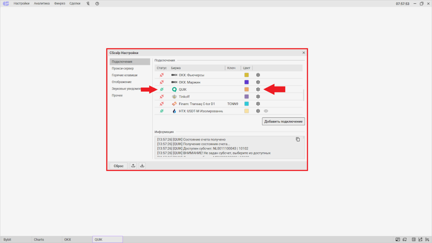This screenshot has width=432, height=243.
Task: Open the help question mark icon
Action: (97, 3)
